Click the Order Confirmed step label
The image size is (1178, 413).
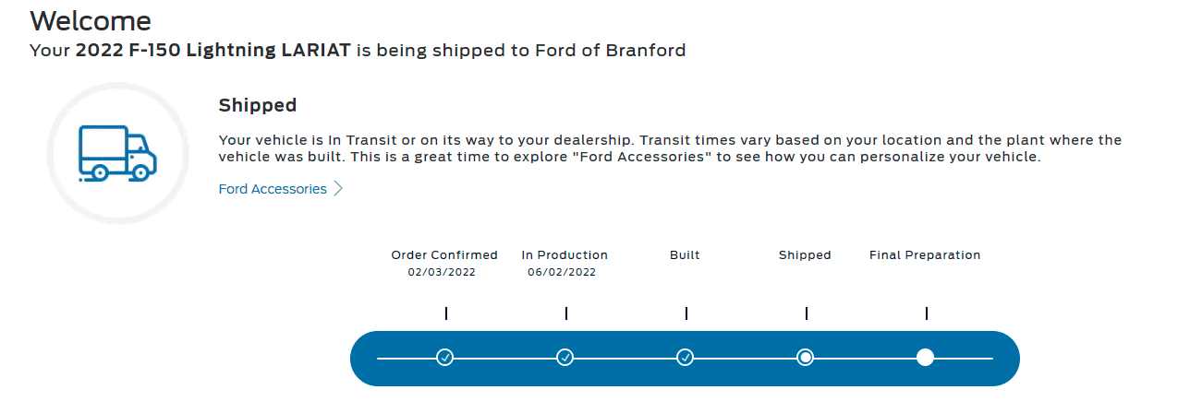click(444, 255)
